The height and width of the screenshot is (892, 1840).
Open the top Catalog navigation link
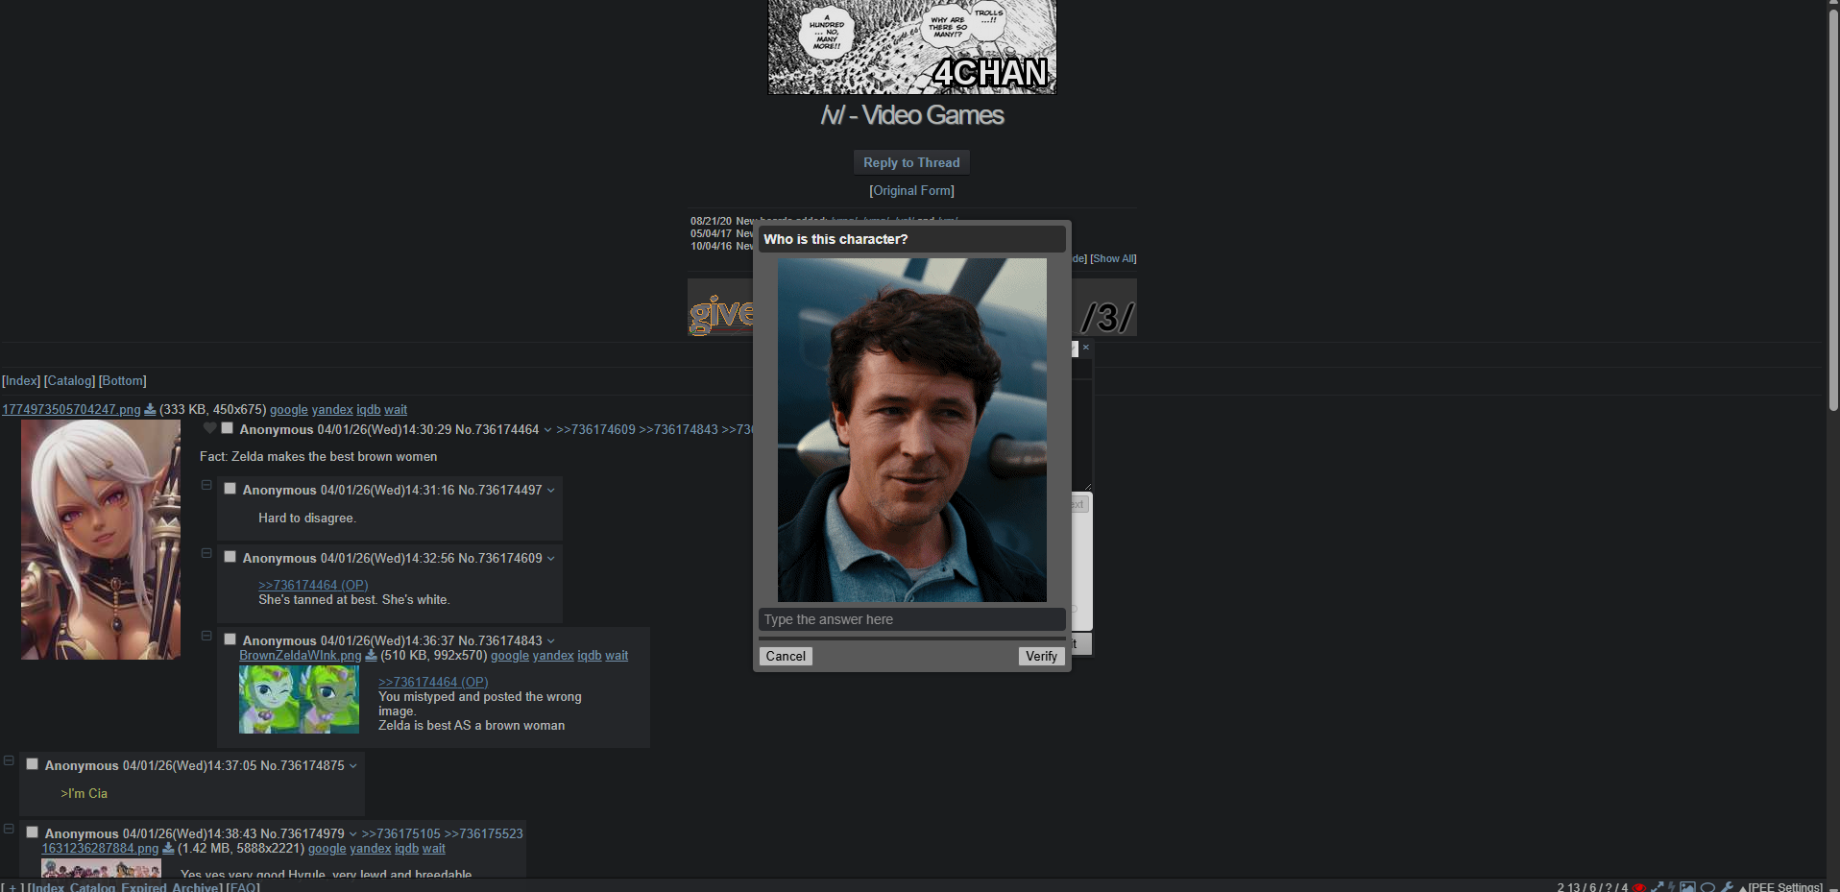(69, 381)
